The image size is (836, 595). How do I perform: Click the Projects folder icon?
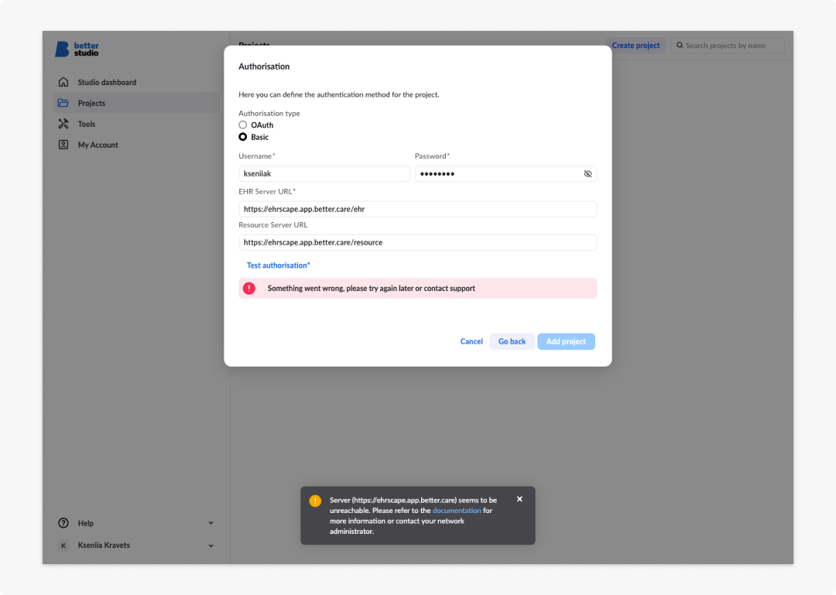63,103
